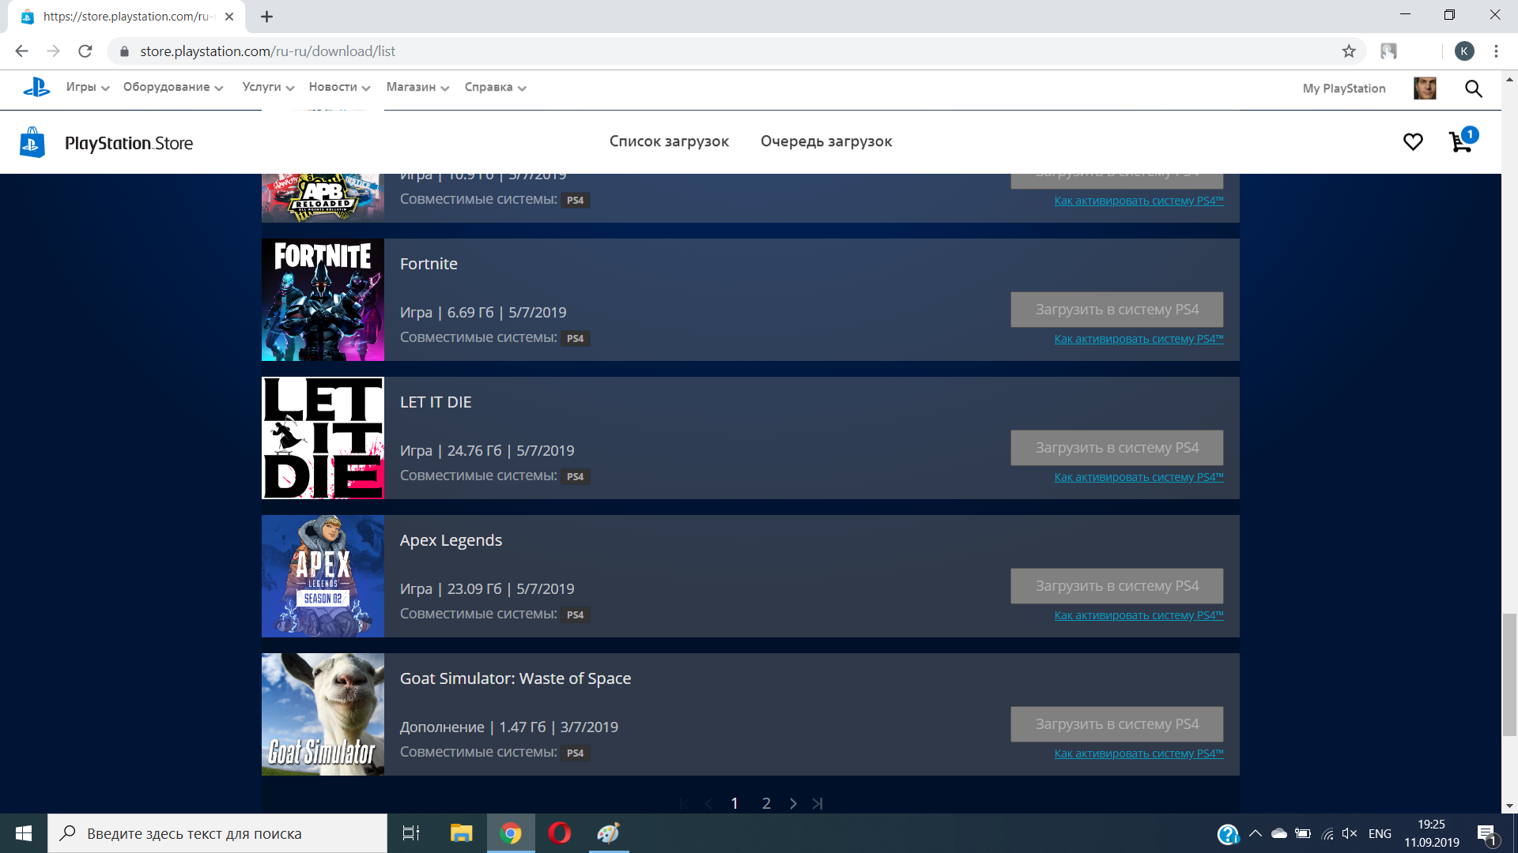Open the Opera browser taskbar icon

559,833
